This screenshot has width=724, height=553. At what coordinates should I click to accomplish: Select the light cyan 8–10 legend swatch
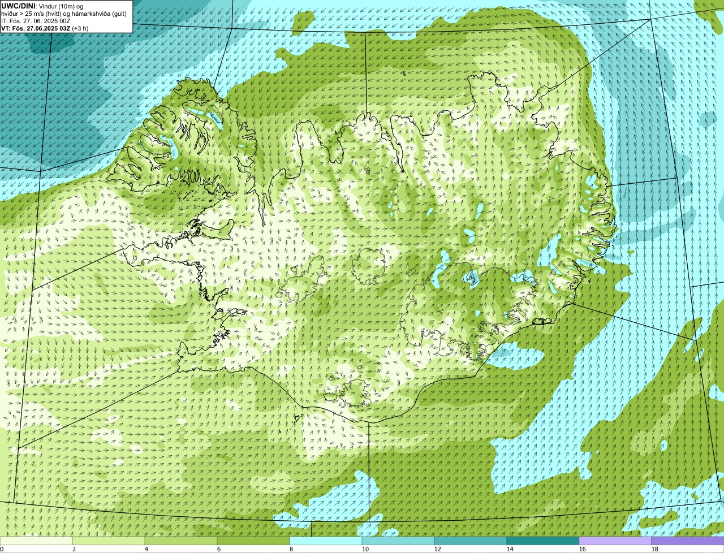[326, 541]
